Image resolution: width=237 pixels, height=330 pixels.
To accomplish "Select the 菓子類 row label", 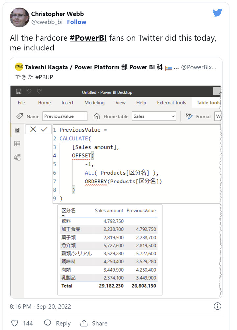I will coord(68,237).
